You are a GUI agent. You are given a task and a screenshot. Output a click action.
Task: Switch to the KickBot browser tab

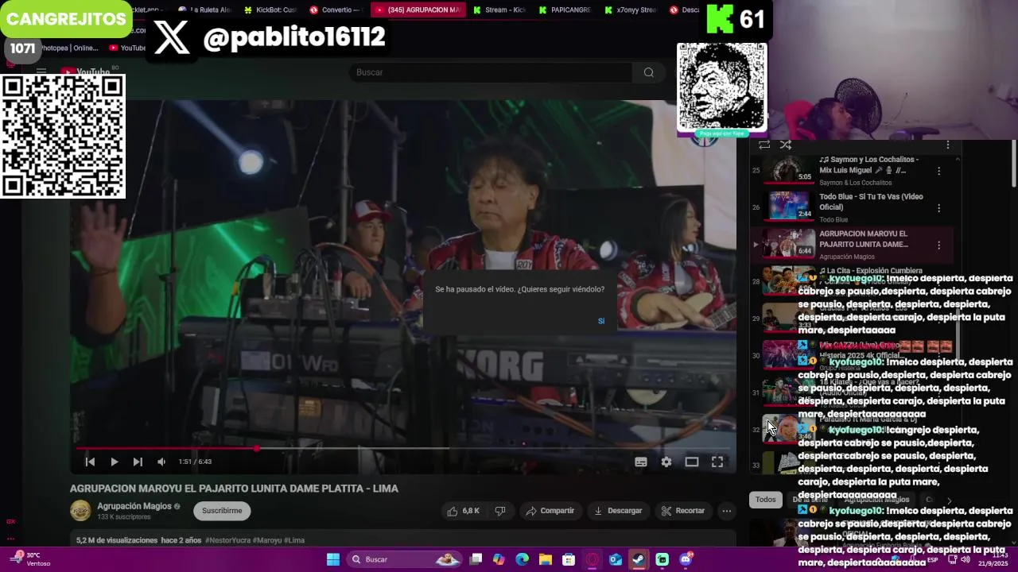271,10
